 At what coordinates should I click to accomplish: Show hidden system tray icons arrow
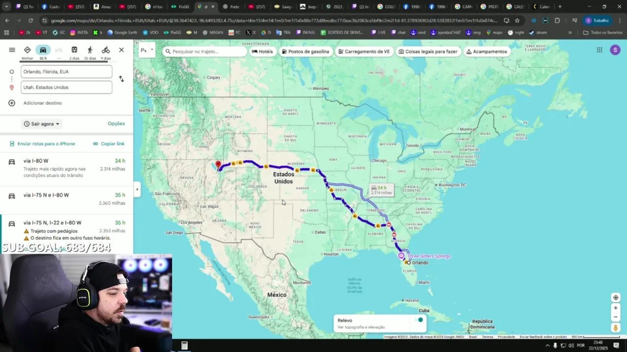coord(548,346)
